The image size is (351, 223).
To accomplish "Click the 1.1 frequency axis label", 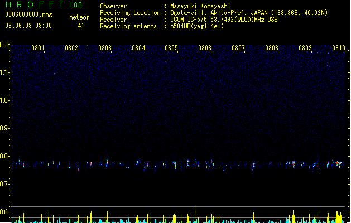I will (4, 72).
